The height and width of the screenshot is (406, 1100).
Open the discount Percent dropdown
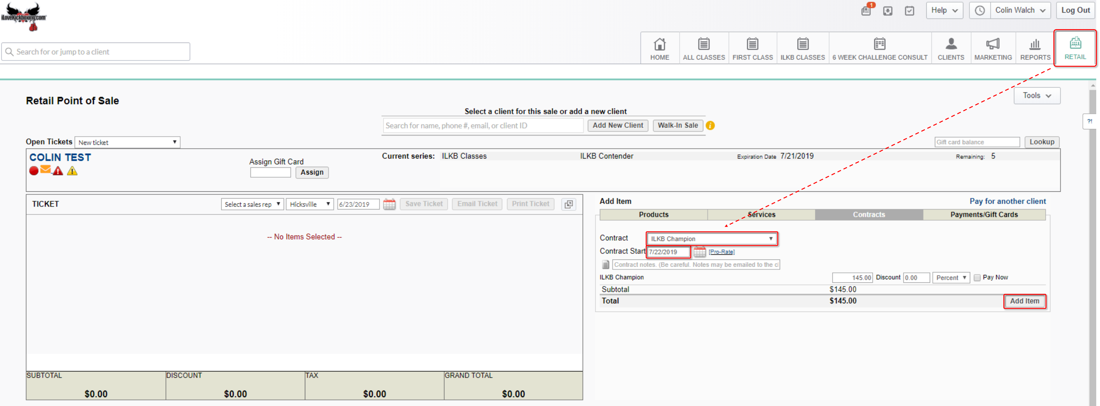[x=951, y=278]
